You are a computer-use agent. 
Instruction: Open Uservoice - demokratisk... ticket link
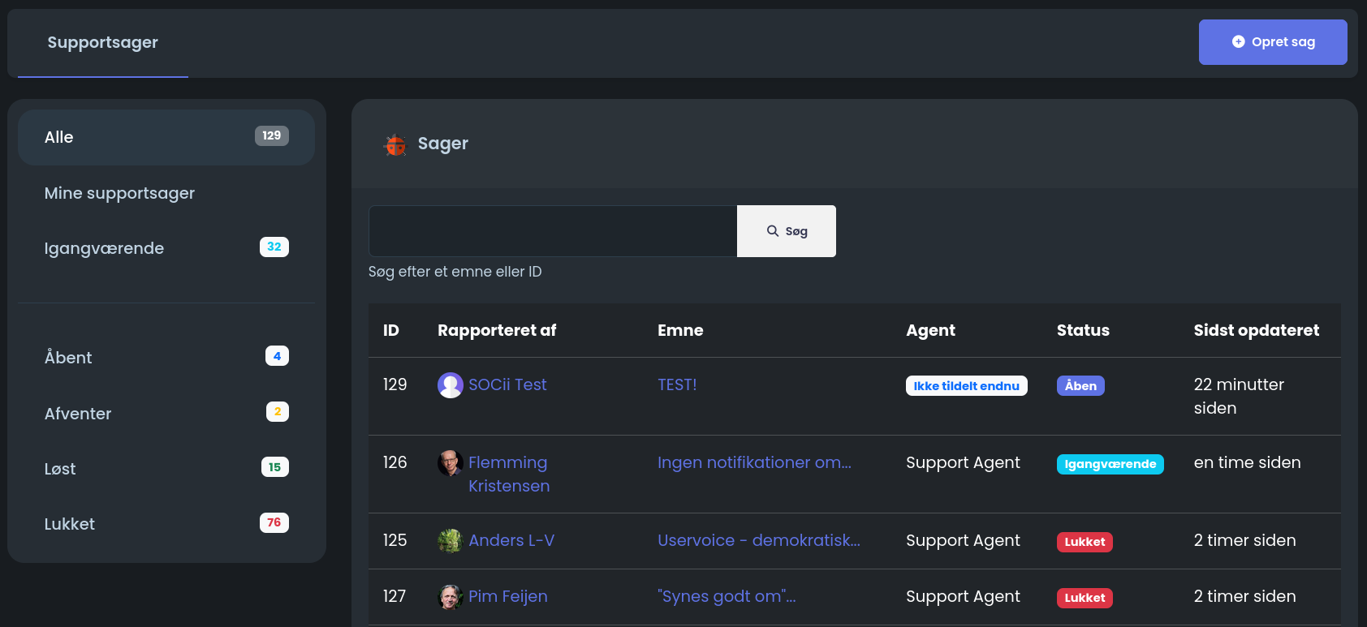point(758,540)
